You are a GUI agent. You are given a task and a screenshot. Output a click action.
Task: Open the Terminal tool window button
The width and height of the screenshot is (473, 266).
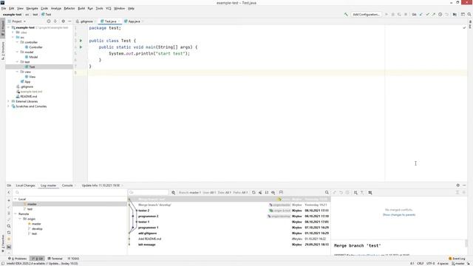[x=55, y=259]
